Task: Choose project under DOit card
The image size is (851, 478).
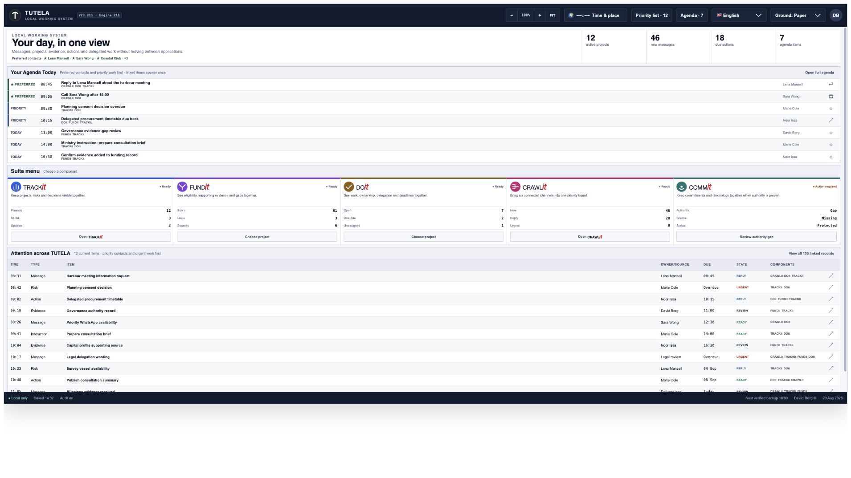Action: tap(423, 237)
